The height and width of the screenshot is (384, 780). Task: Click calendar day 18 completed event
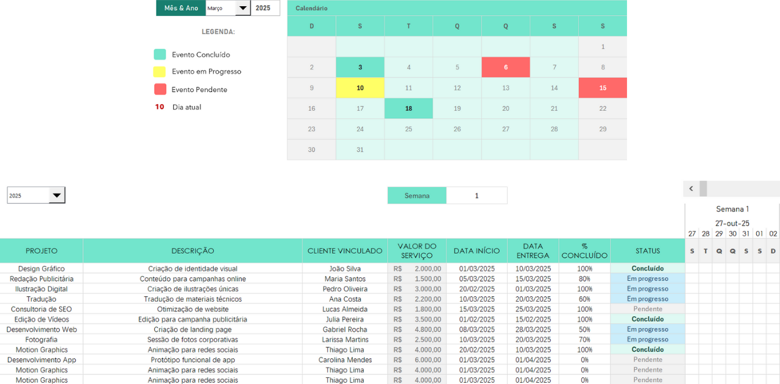tap(408, 108)
